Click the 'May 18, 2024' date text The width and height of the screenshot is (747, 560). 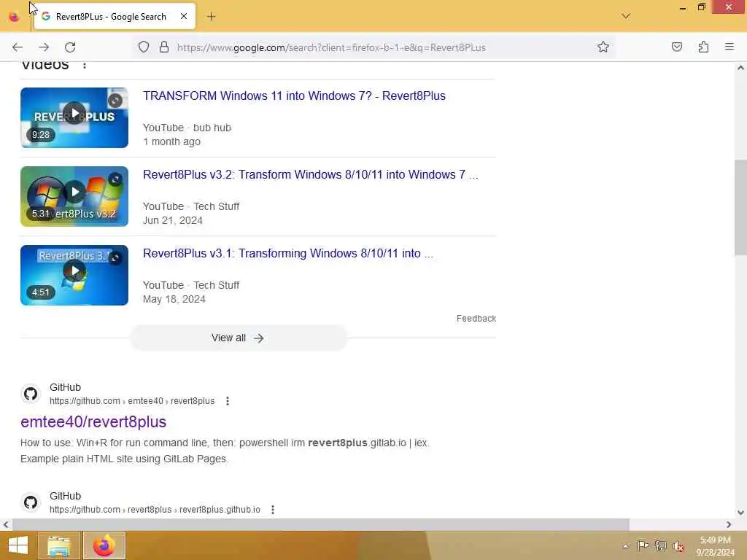pos(174,299)
